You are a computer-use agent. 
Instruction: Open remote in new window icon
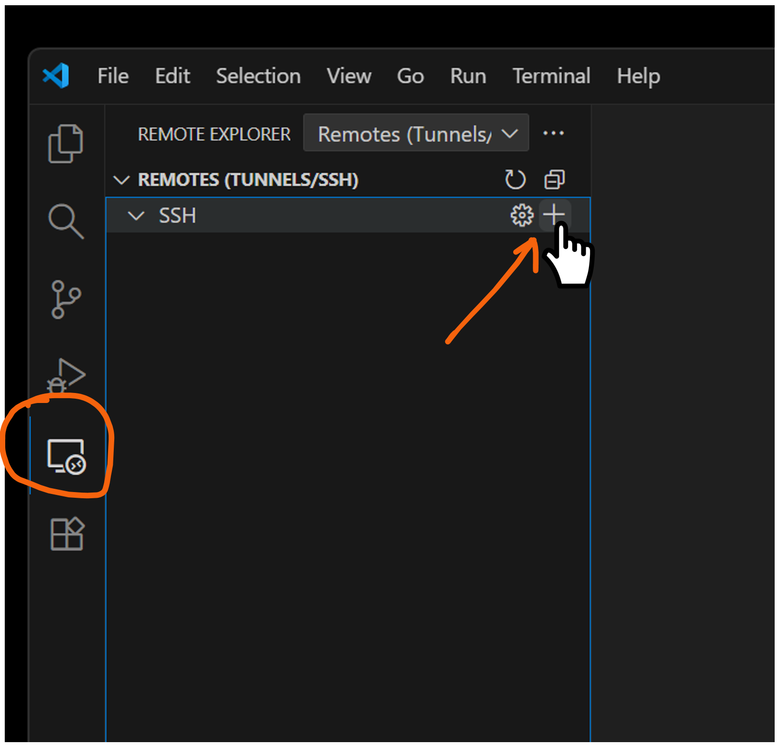click(x=554, y=180)
